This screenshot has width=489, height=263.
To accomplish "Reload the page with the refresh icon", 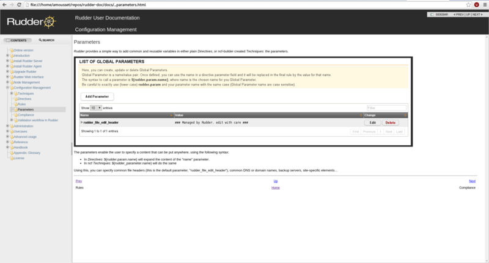I will pos(19,5).
